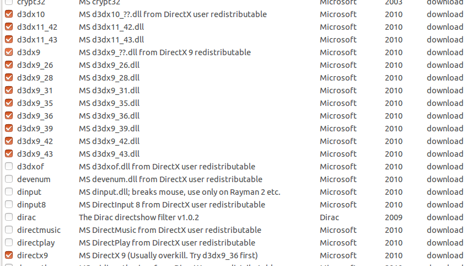Check the directplay checkbox
Image resolution: width=467 pixels, height=266 pixels.
[9, 242]
